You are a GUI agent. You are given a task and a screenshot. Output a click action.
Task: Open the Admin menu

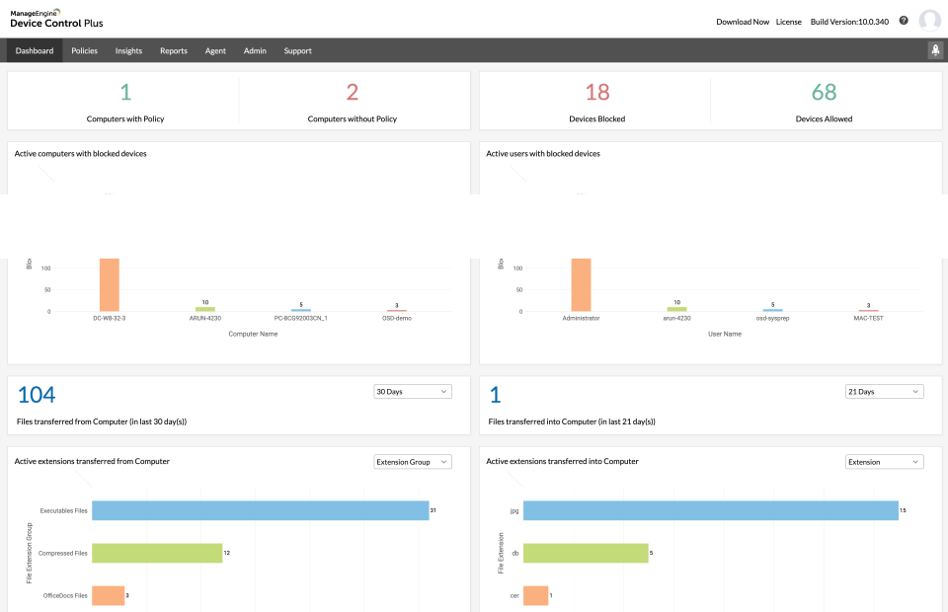tap(256, 50)
